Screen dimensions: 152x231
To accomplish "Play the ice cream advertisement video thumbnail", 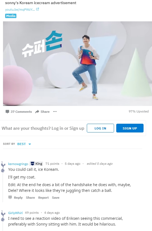I will pos(78,64).
